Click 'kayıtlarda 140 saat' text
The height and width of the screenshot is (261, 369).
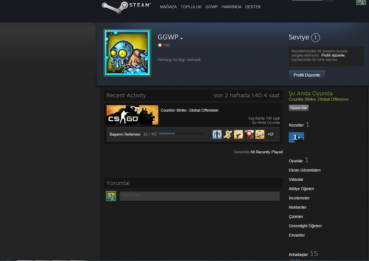264,118
